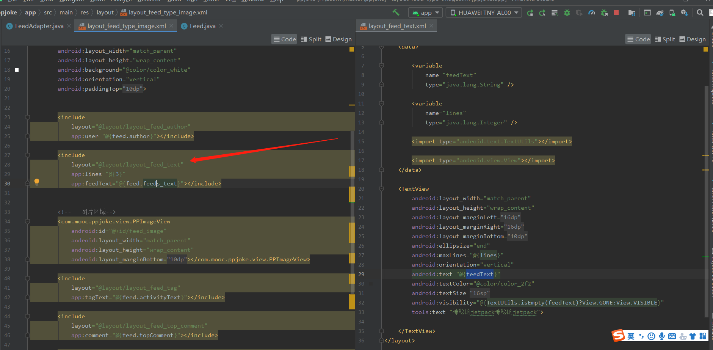Close the layout_feed_text.xml tab
Screen dimensions: 713x350
pos(431,26)
